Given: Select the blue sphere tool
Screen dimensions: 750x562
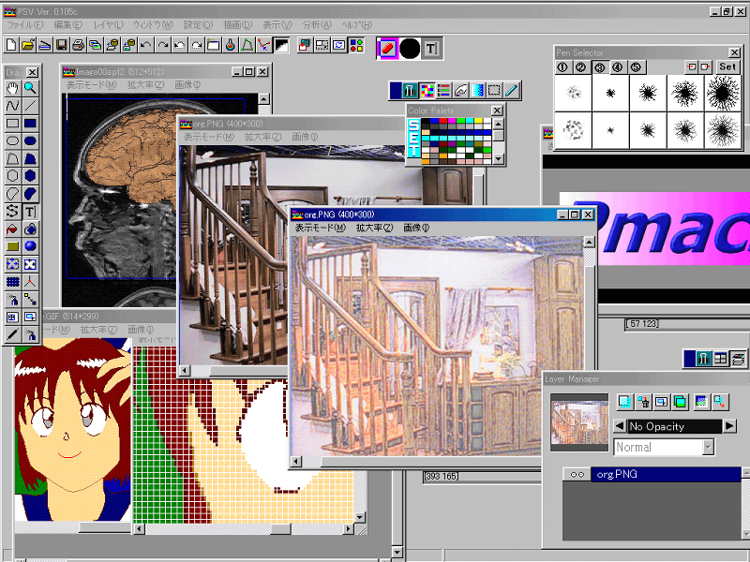Looking at the screenshot, I should click(30, 246).
